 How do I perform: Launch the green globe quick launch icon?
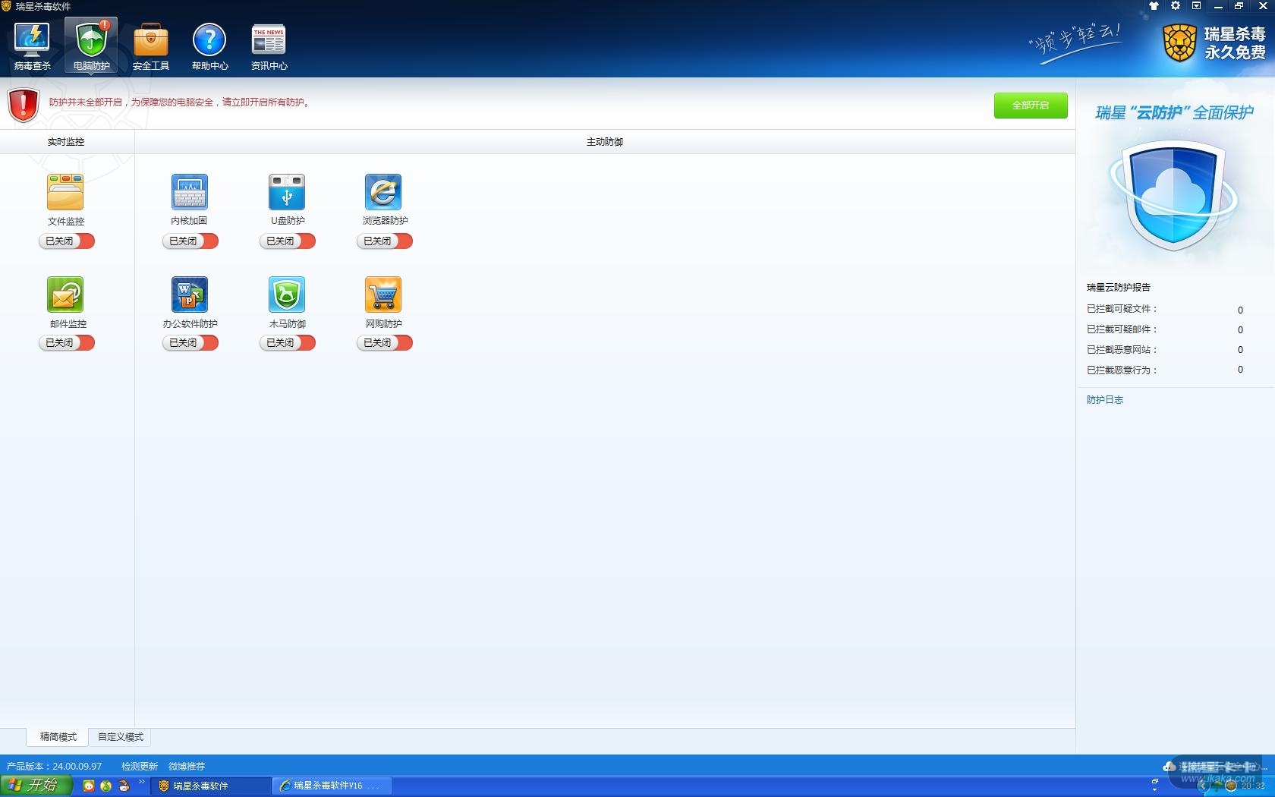tap(106, 786)
